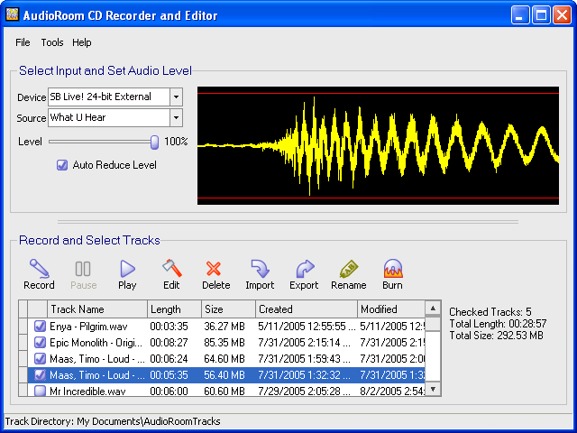
Task: Click created date 7/29/2005 2:05:28
Action: tap(304, 391)
